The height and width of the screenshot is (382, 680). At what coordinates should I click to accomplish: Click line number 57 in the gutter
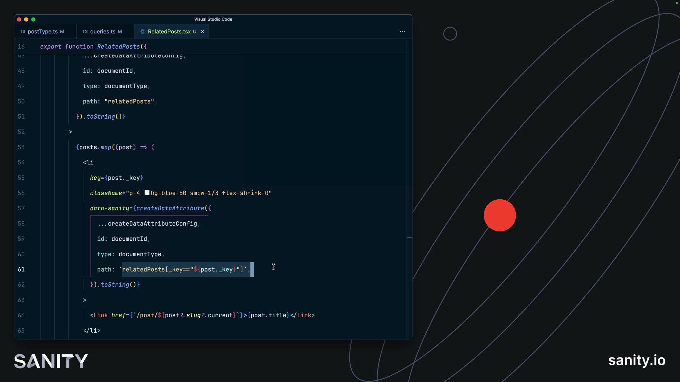21,208
